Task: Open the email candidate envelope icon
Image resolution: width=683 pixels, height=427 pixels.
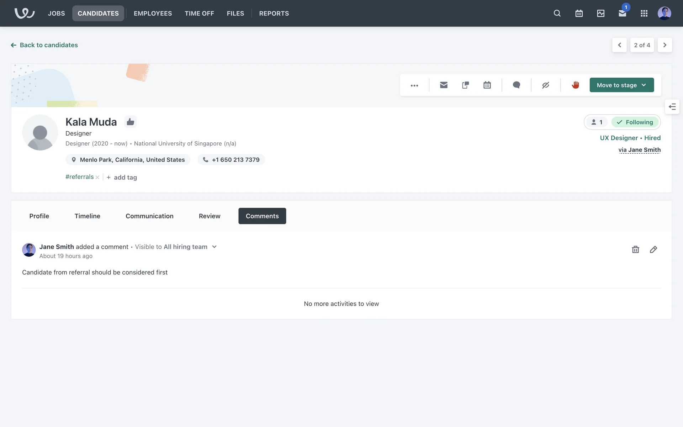Action: click(x=444, y=85)
